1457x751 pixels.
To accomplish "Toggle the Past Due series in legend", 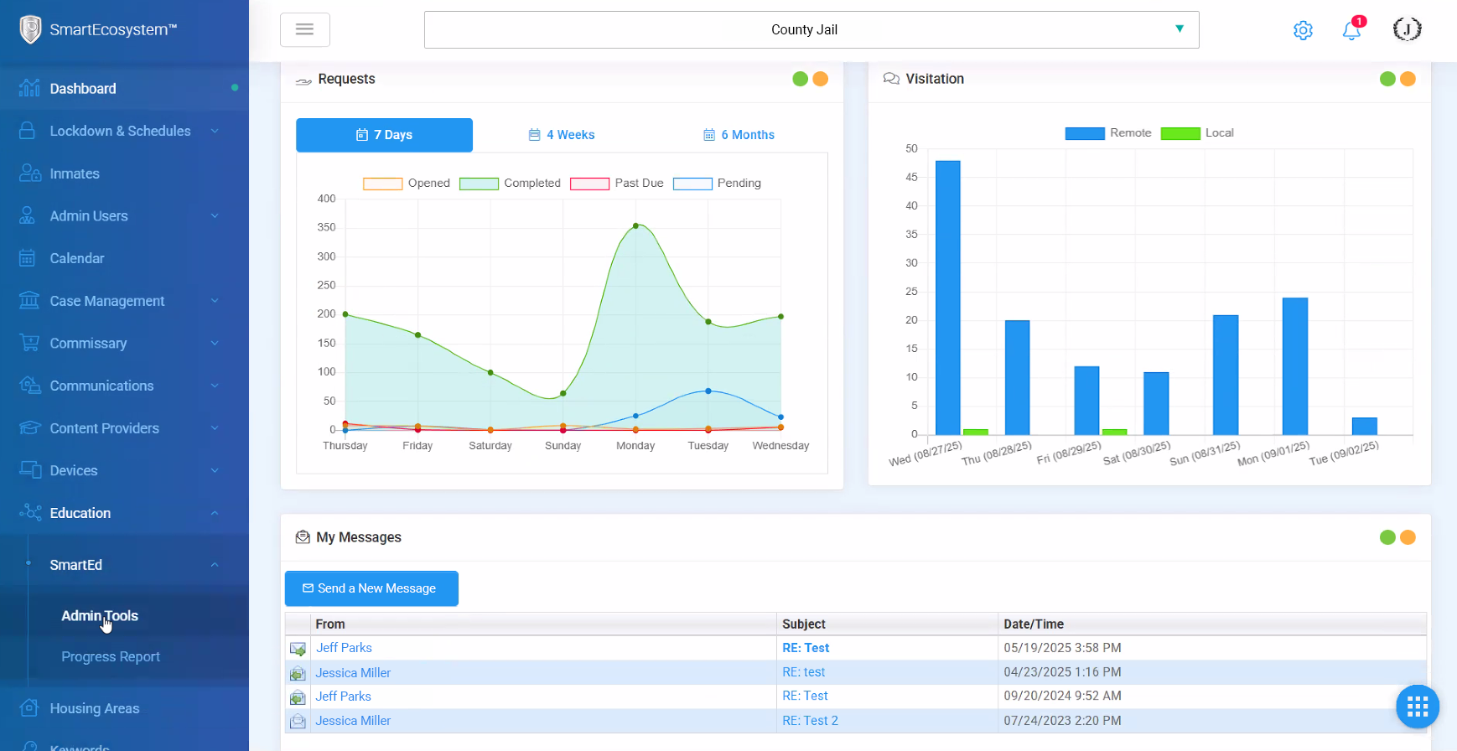I will (x=617, y=184).
